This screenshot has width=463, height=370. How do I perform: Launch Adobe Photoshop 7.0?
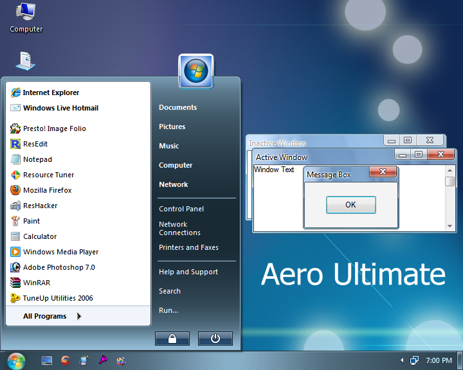[x=58, y=267]
